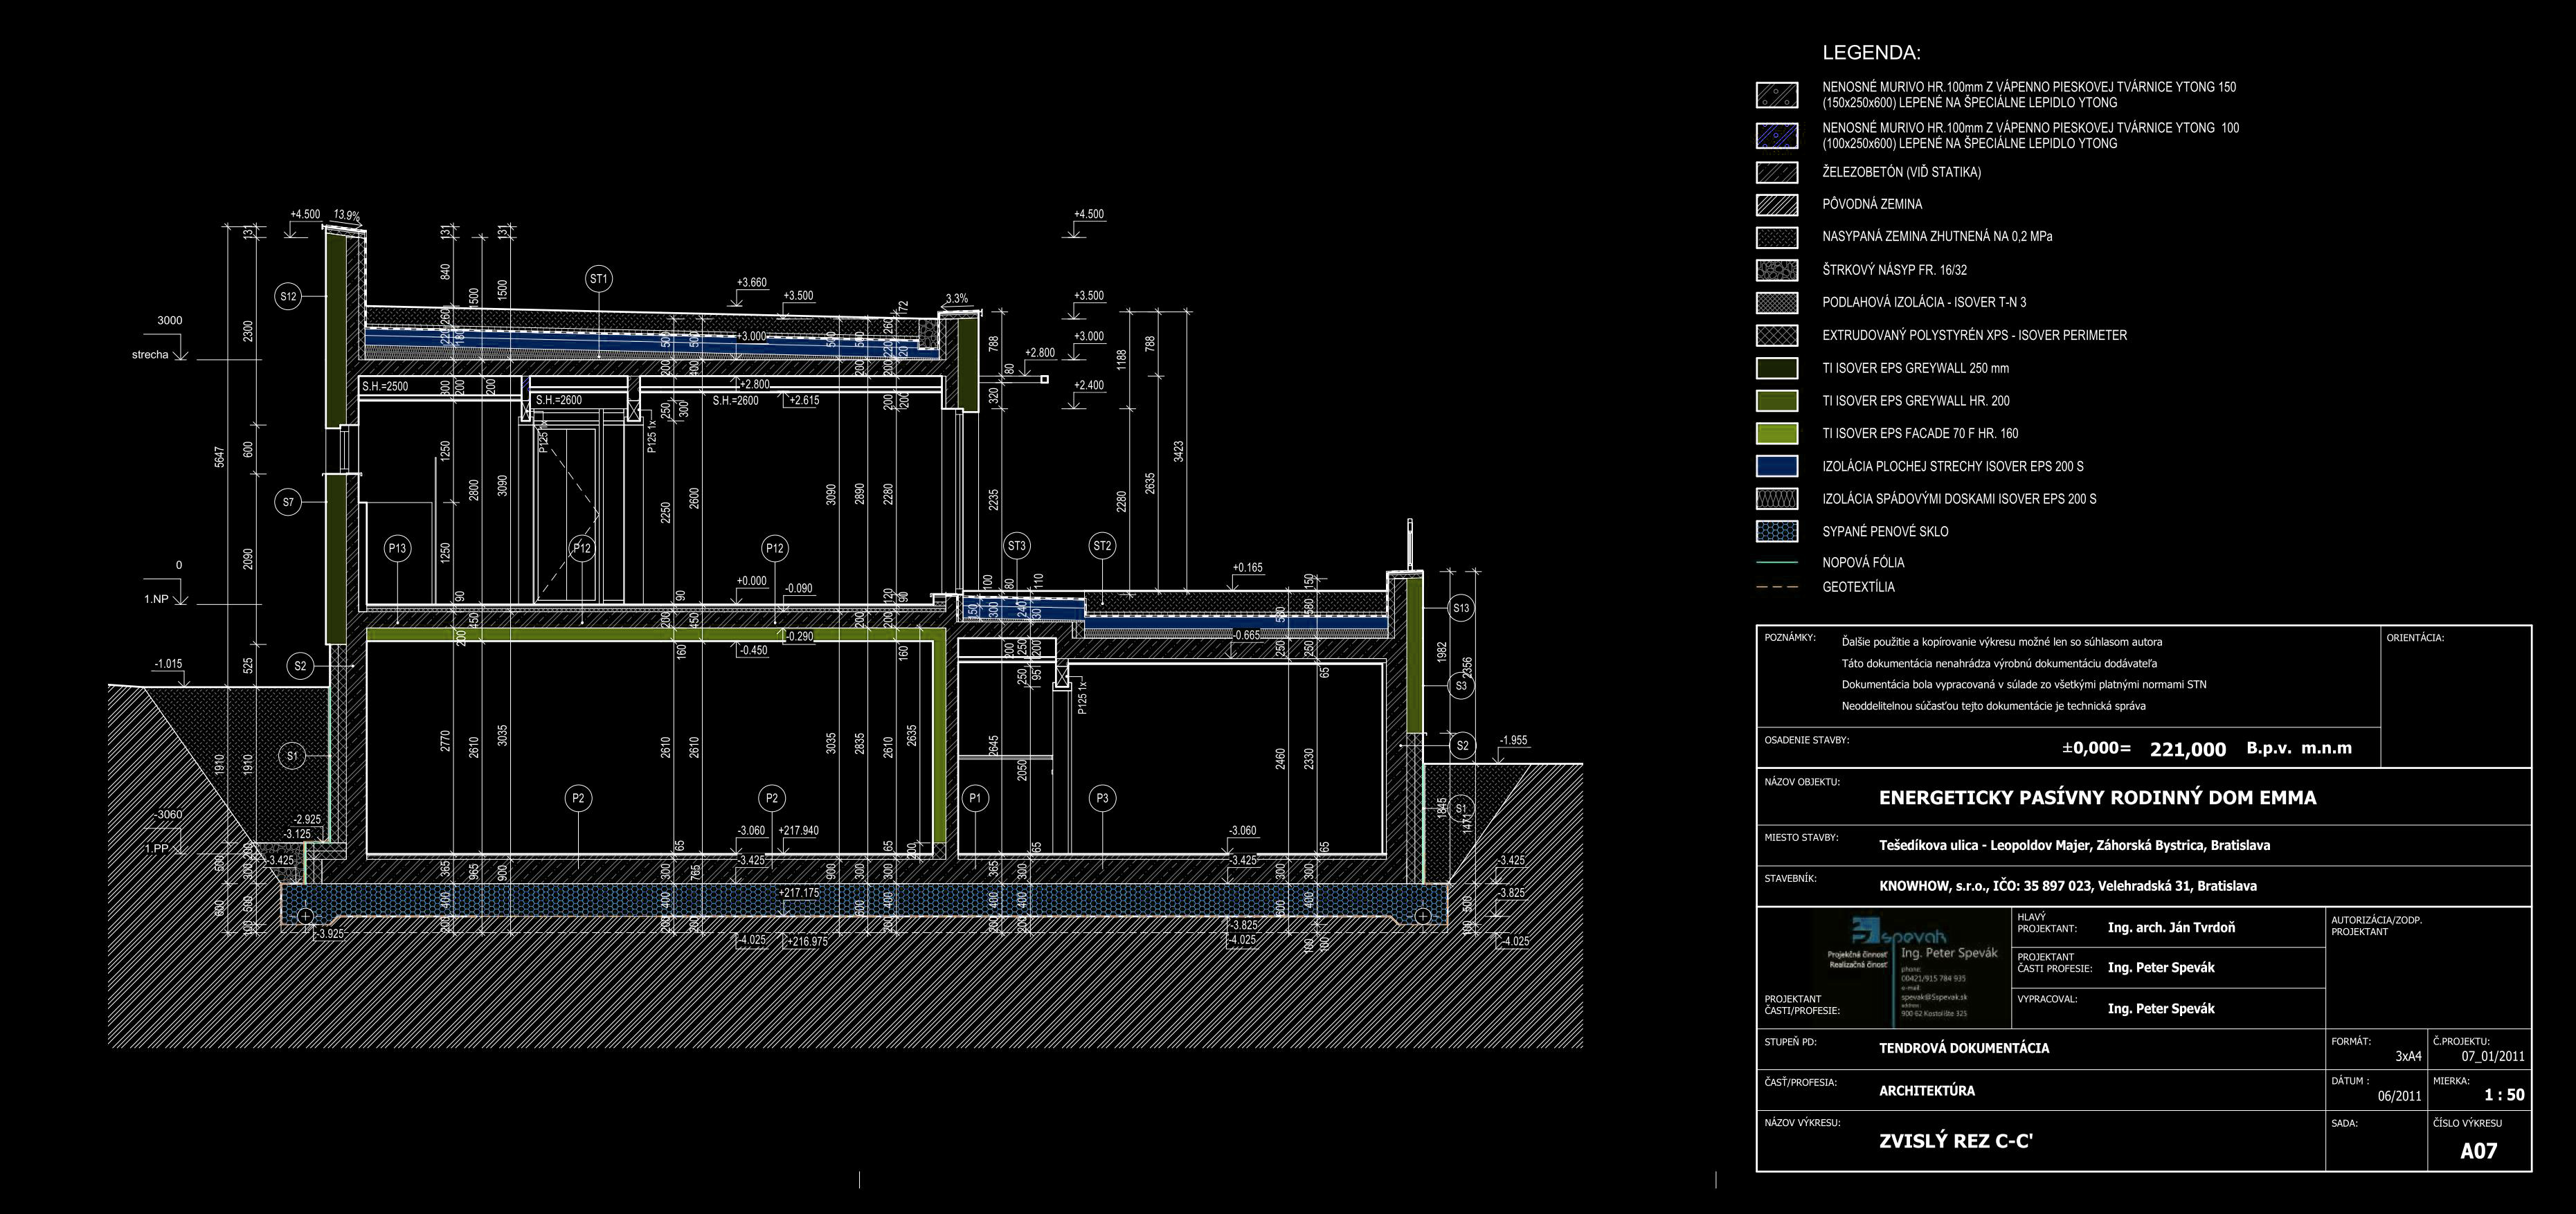Click blue flat roof insulation legend swatch

pyautogui.click(x=1777, y=466)
